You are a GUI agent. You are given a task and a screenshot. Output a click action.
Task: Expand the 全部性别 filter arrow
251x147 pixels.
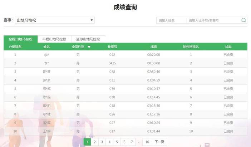tap(89, 47)
